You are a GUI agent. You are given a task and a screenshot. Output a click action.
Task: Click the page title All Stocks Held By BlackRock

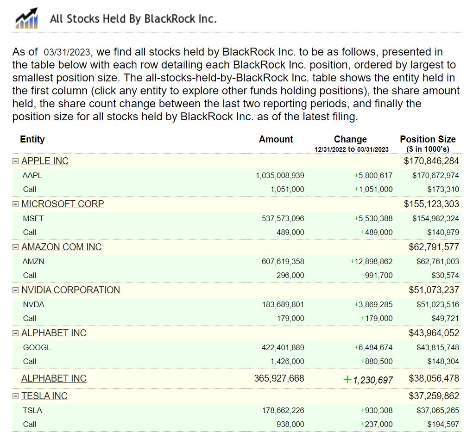click(x=133, y=19)
